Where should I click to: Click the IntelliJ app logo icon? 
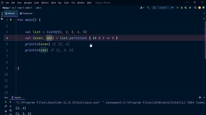click(x=2, y=3)
